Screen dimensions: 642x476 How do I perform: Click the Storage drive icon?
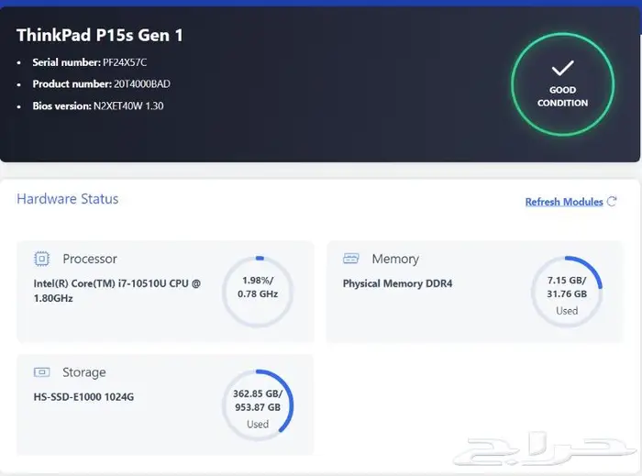click(x=41, y=372)
